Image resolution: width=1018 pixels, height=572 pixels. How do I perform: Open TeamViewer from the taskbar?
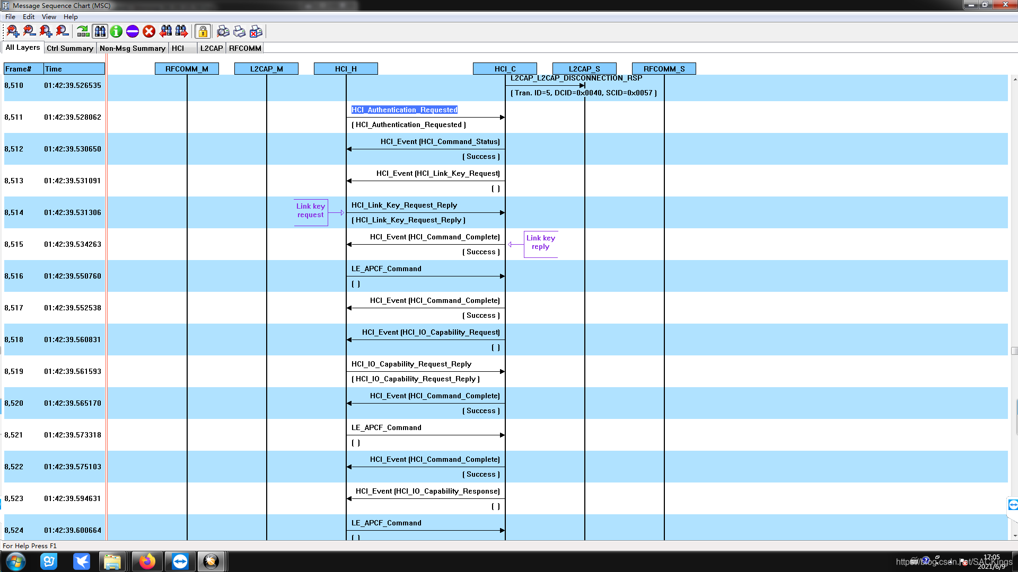[180, 561]
